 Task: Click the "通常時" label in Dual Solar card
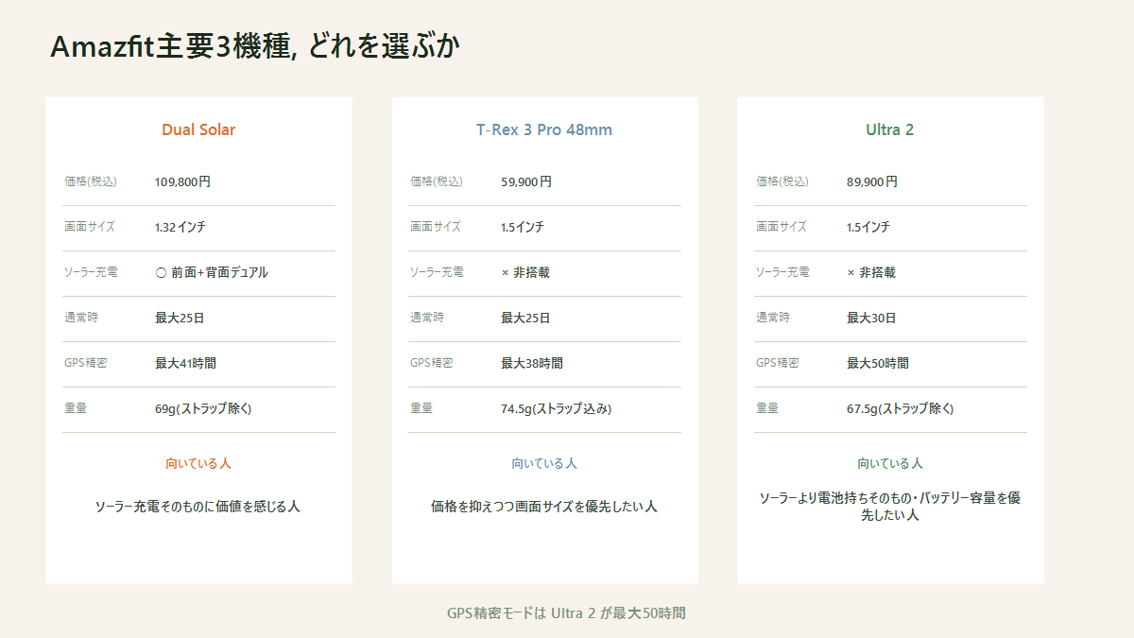click(x=81, y=318)
